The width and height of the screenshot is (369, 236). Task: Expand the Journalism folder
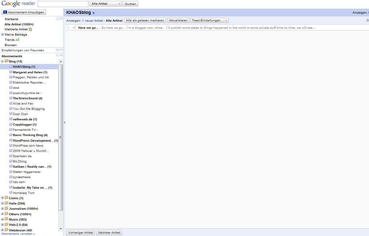[2, 208]
